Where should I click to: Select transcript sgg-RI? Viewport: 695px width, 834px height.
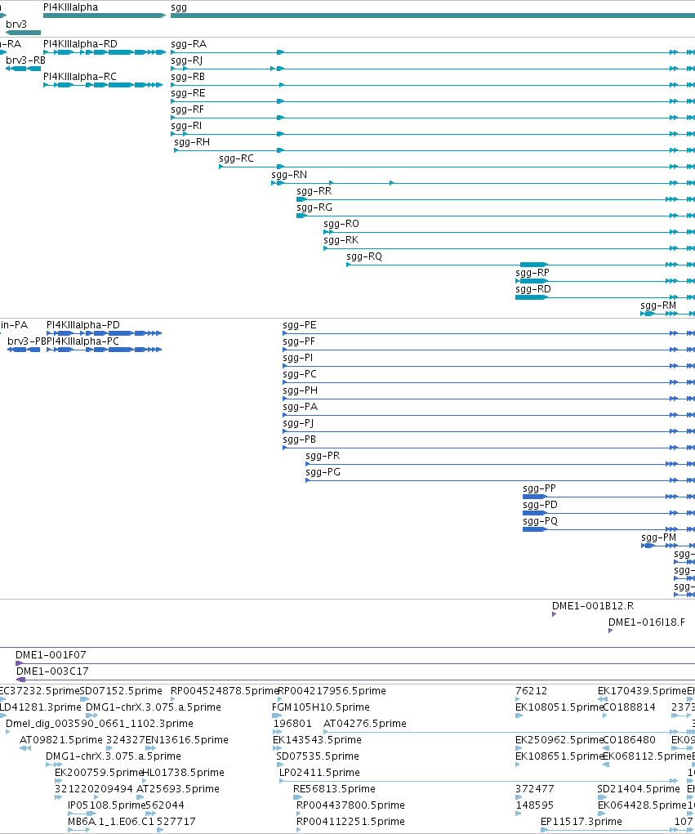pyautogui.click(x=433, y=134)
